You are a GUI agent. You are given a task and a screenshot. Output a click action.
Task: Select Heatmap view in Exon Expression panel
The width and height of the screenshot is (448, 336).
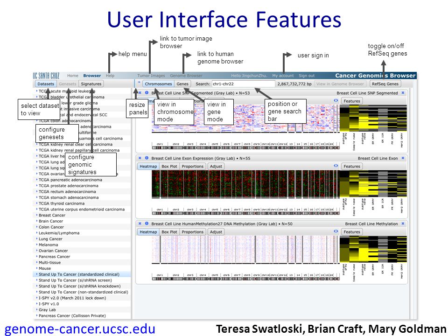148,166
